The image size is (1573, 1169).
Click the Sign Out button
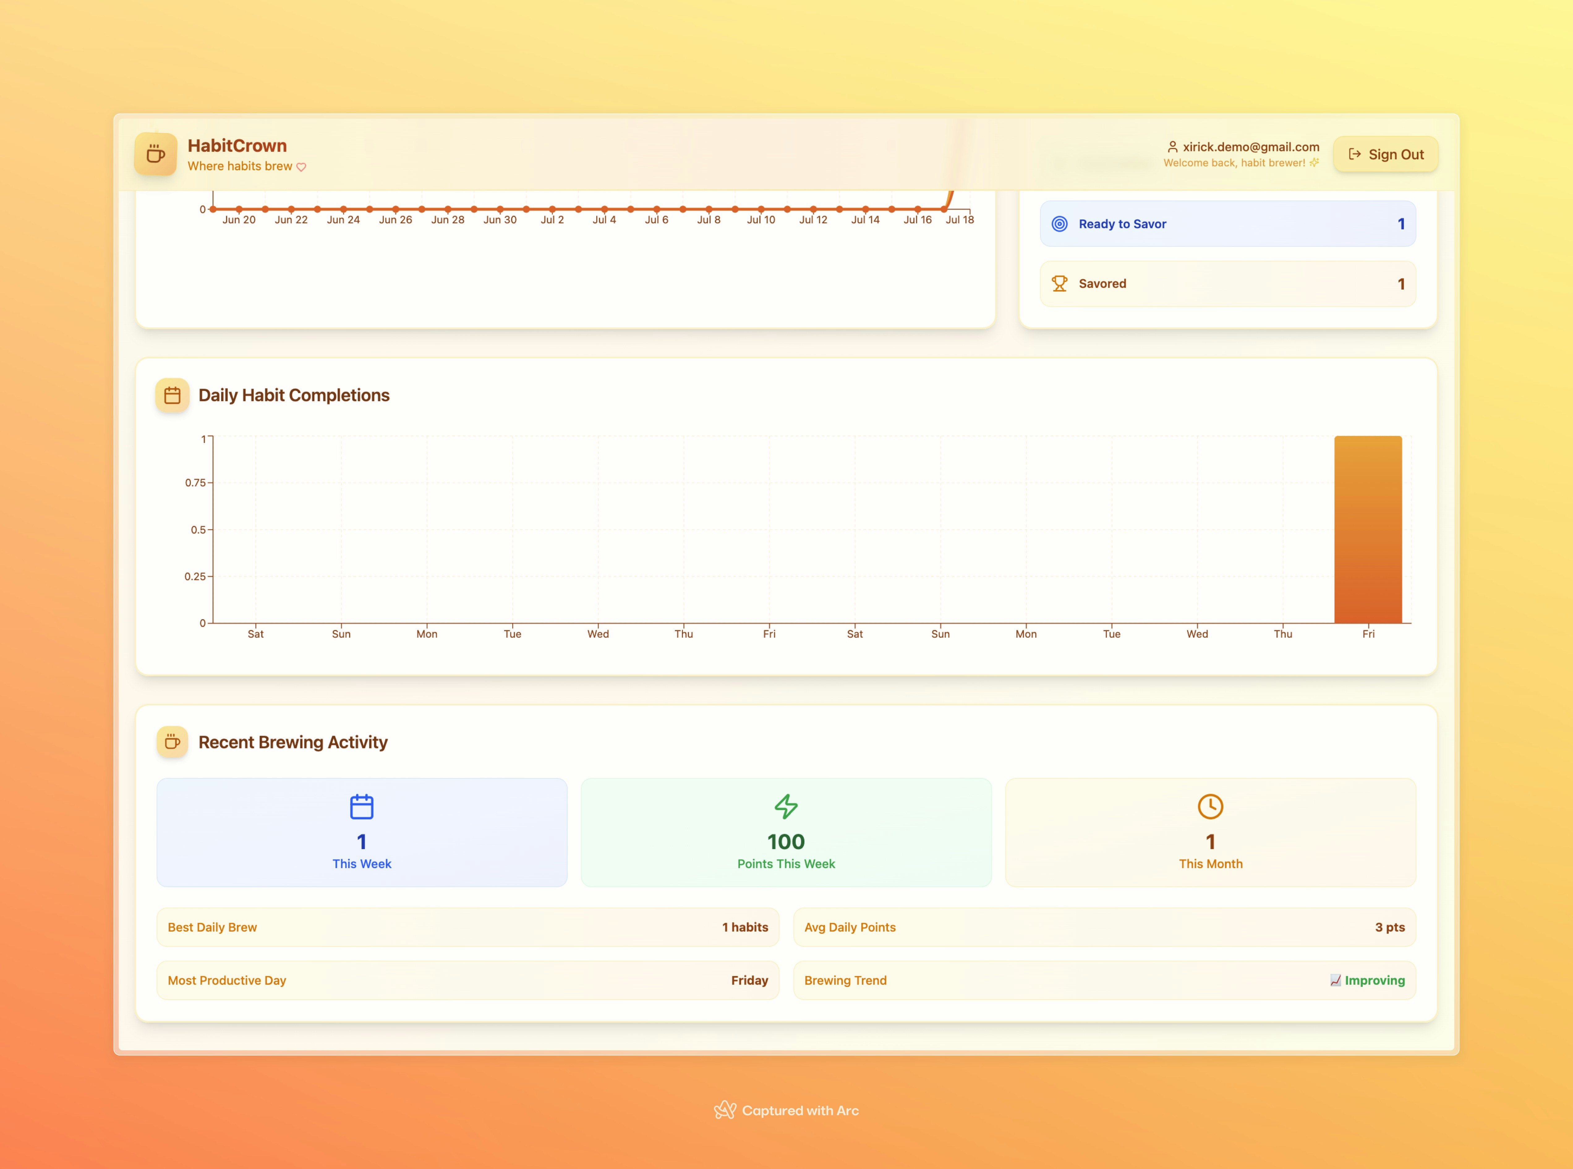click(1385, 154)
